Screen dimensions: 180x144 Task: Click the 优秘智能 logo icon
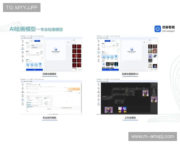[157, 29]
